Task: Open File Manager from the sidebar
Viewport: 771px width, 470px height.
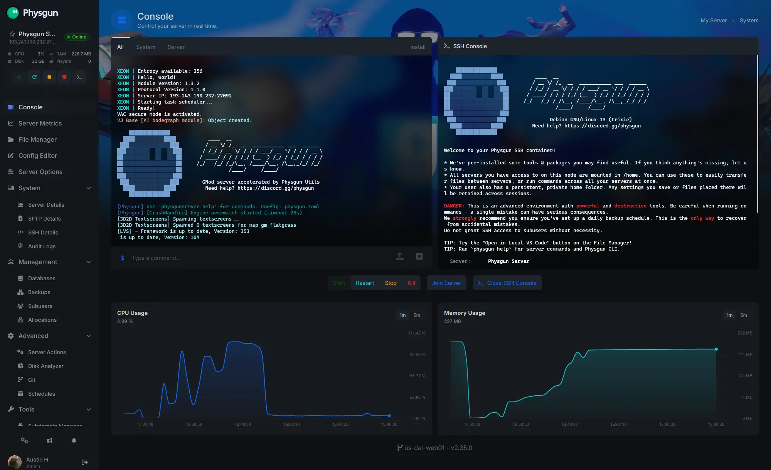Action: [49, 139]
